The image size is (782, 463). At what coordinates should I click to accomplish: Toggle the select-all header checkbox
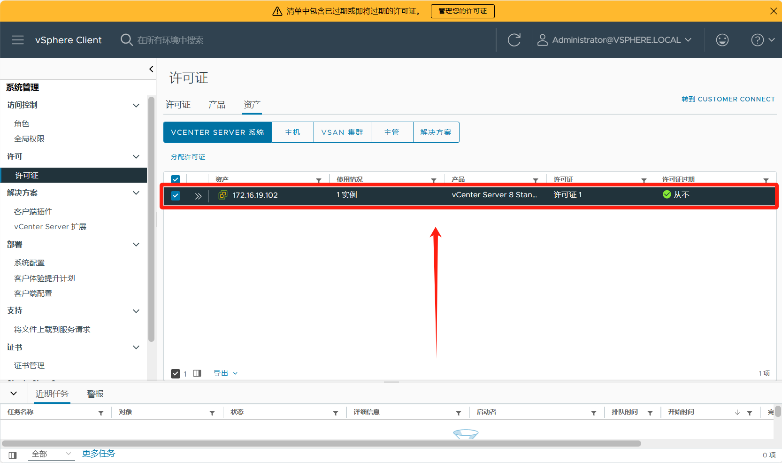[176, 179]
